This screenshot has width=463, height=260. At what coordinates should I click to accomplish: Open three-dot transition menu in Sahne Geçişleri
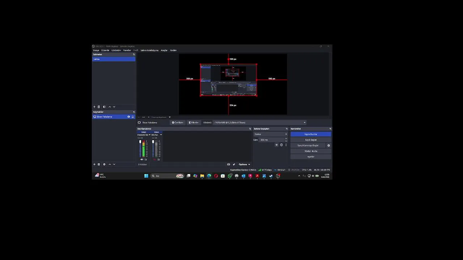pos(286,145)
